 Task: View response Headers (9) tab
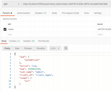[29, 41]
